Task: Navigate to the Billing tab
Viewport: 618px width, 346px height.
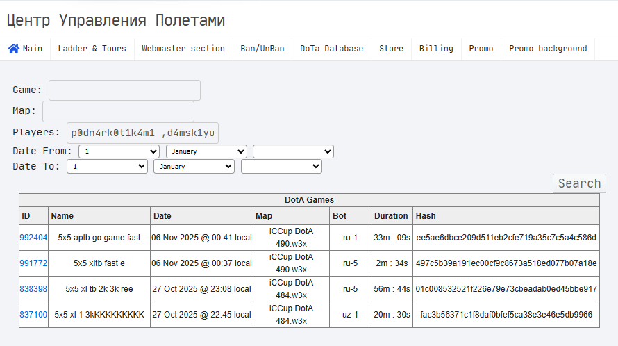Action: click(436, 49)
